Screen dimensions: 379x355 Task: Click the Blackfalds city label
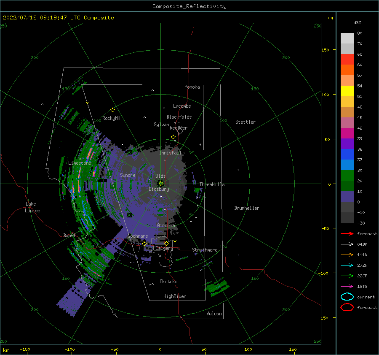point(179,117)
